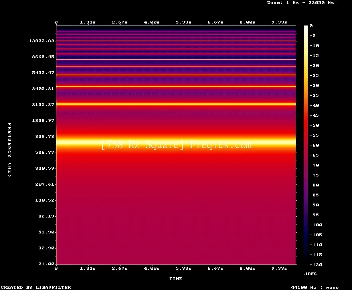
Task: Click the 'CREATED BY LIBAVFILTER' caption
Action: pyautogui.click(x=36, y=287)
